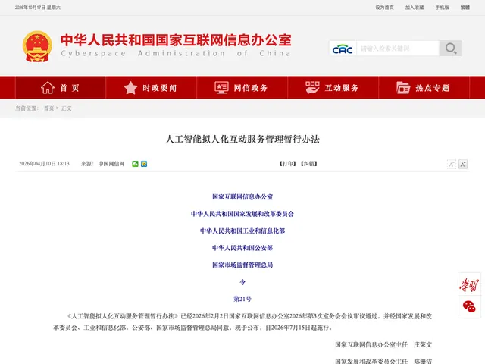Click the monitor icon for 网信政务
485x364 pixels.
tap(221, 88)
